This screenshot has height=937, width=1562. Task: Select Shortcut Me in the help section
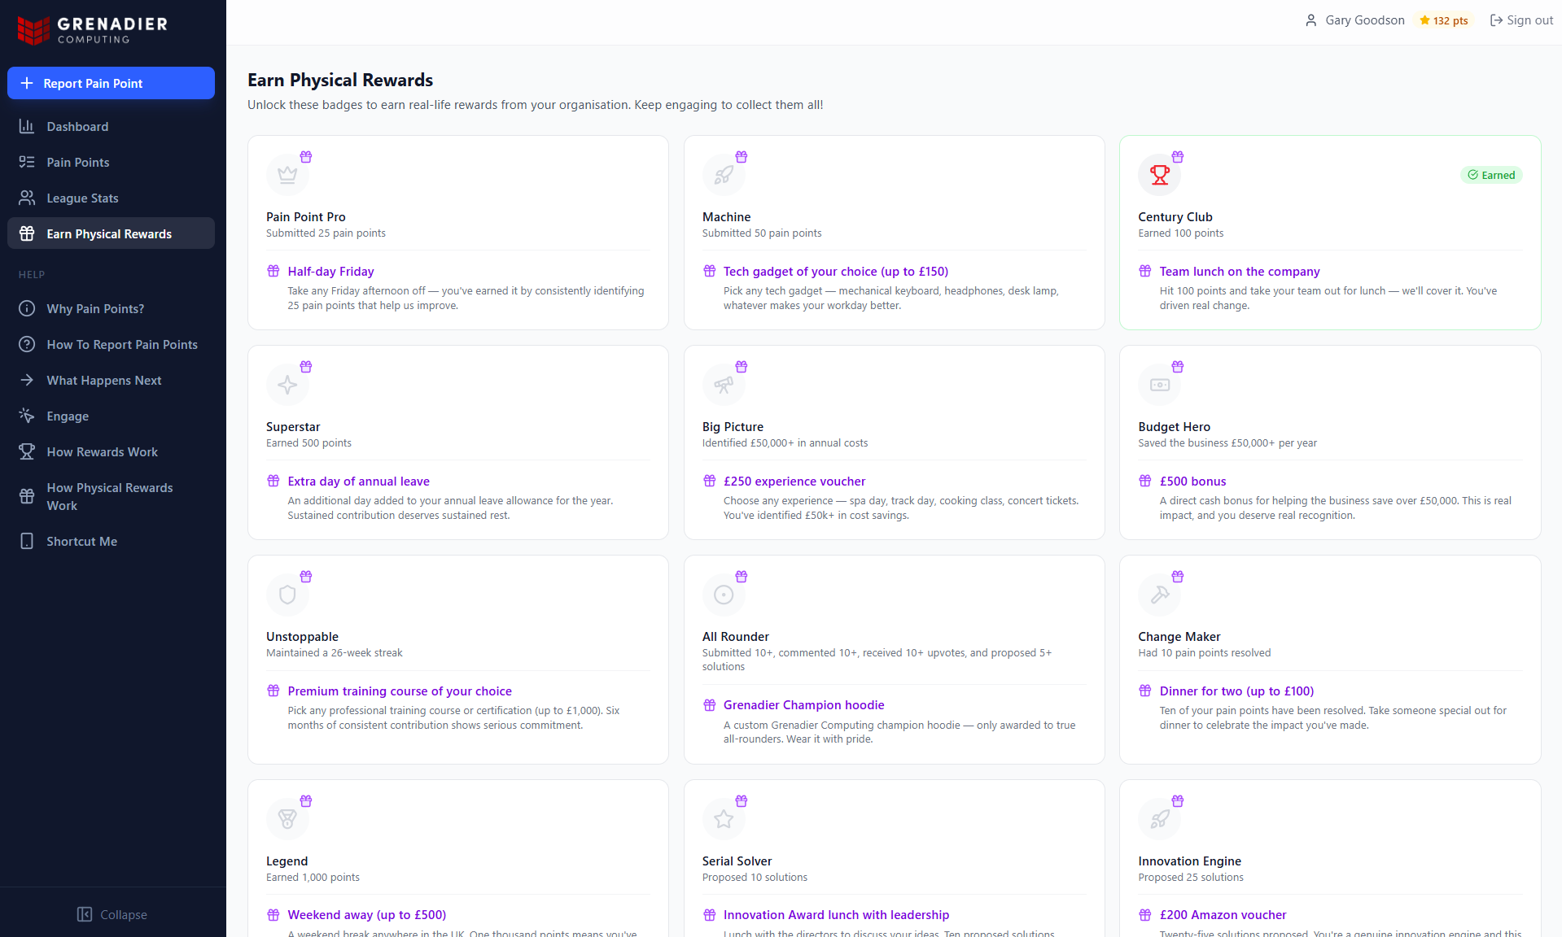point(81,542)
